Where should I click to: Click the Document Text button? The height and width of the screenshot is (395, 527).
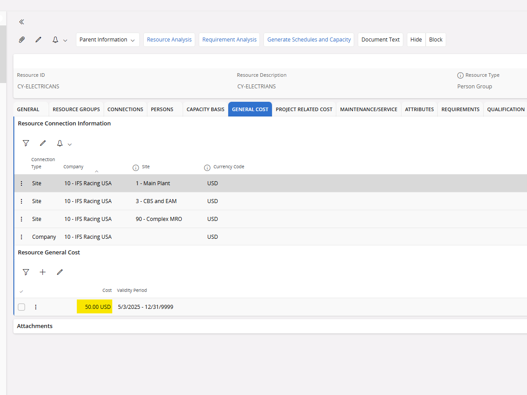pyautogui.click(x=381, y=40)
